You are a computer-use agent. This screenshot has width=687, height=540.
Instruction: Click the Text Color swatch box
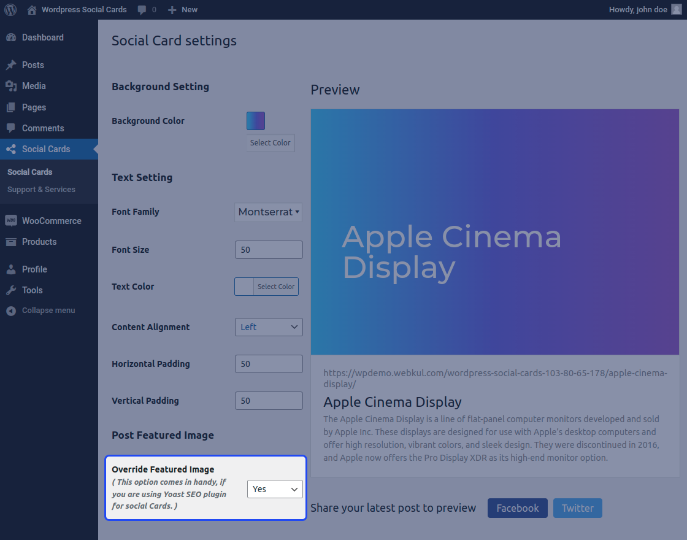[244, 287]
